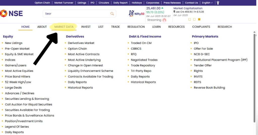Open Negotiated Trades link

tap(144, 60)
